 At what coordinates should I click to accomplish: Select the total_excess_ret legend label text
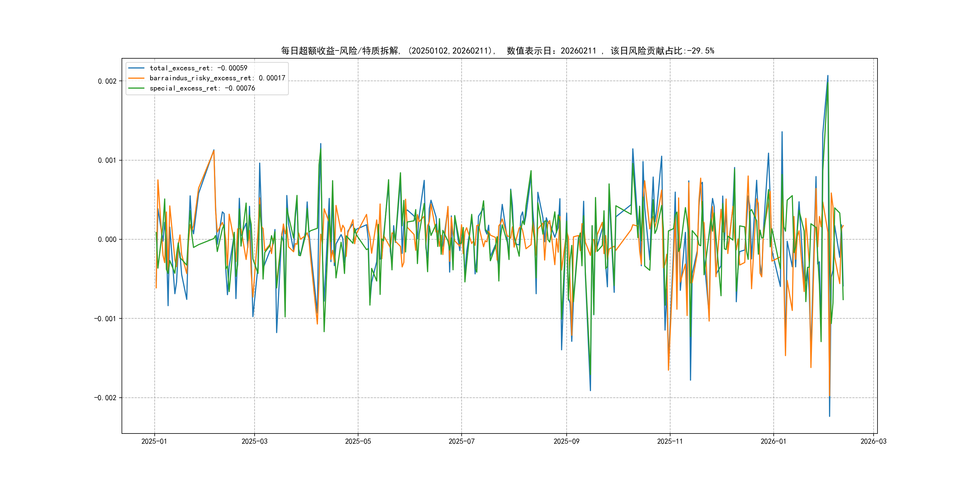coord(198,68)
